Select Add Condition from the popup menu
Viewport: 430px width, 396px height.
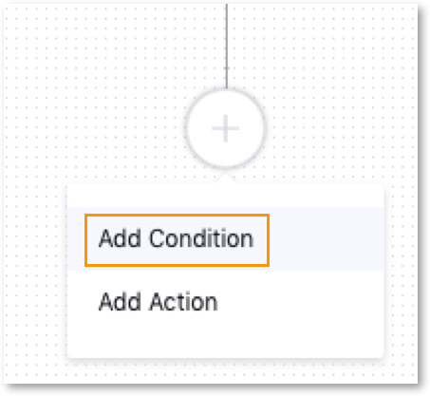coord(177,238)
